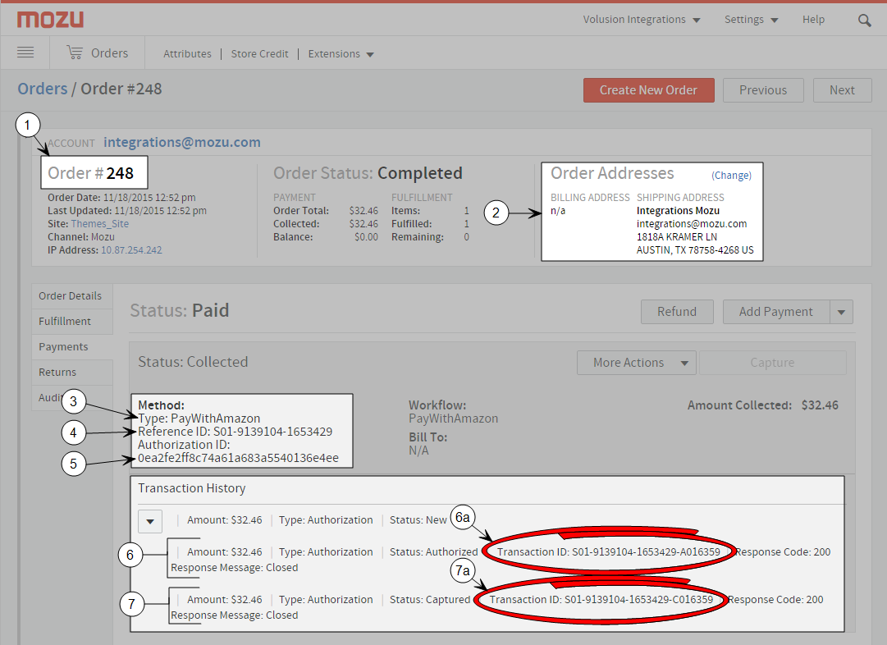Click the Order Status Completed heading

coord(368,173)
